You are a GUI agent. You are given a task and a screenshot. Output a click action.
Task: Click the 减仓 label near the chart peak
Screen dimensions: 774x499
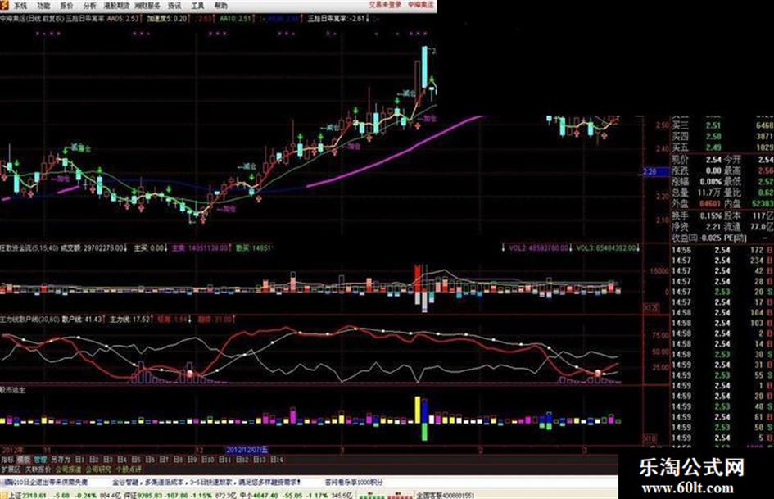(407, 93)
